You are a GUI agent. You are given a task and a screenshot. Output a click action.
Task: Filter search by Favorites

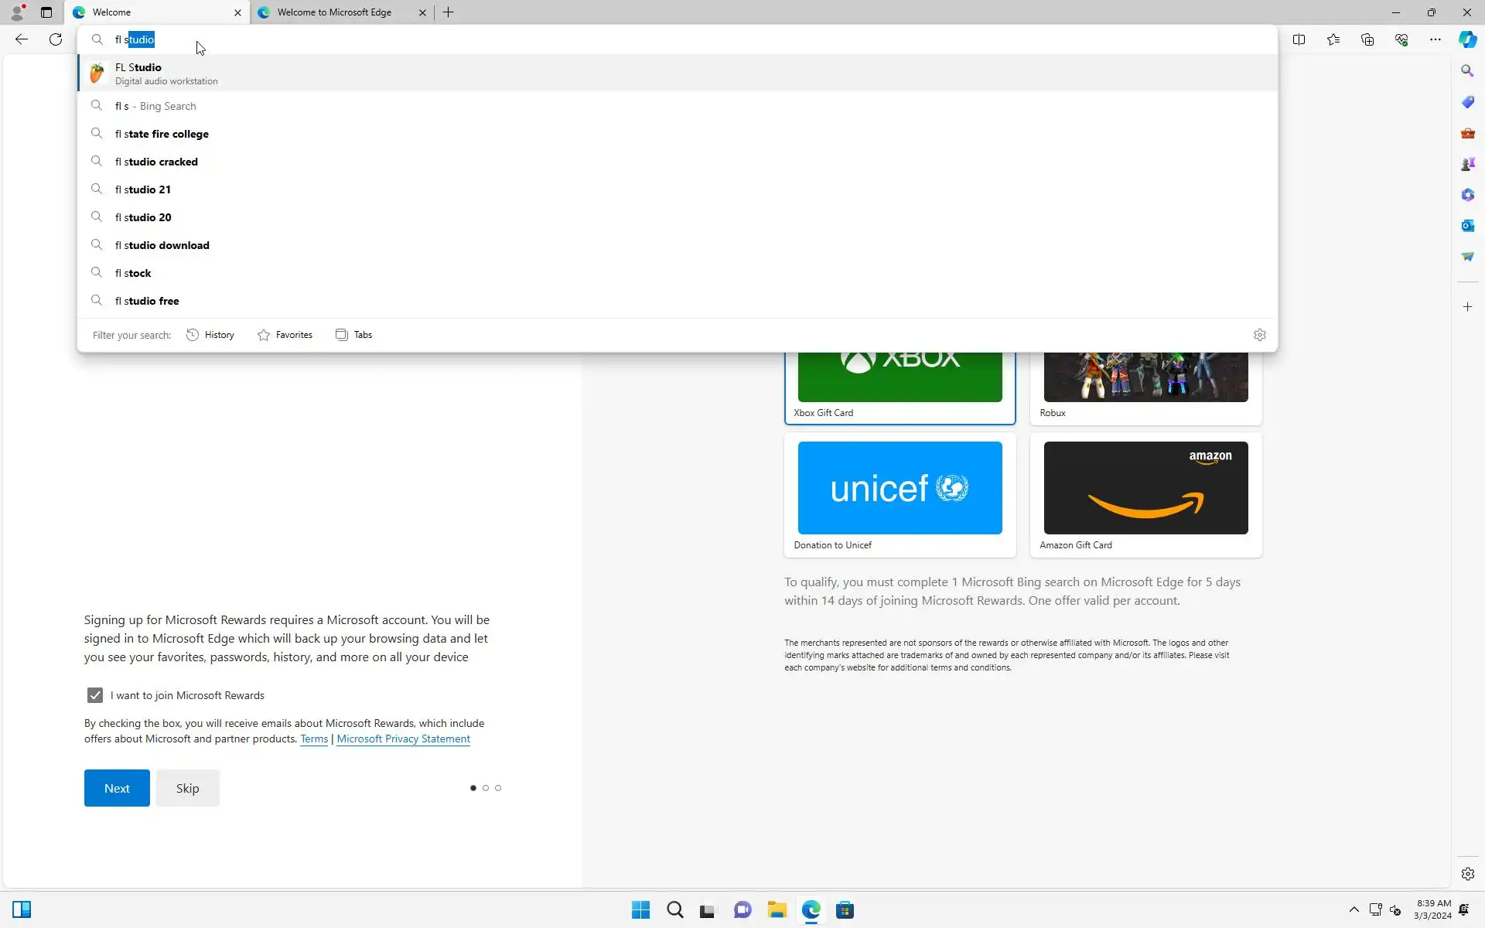coord(285,335)
